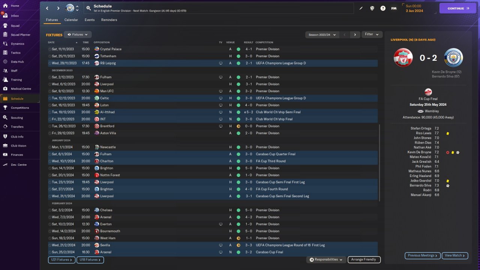The height and width of the screenshot is (270, 480).
Task: Go to the next season arrow
Action: (355, 34)
